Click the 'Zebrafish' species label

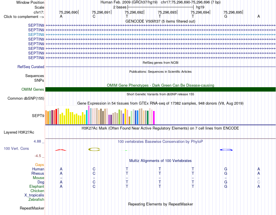click(x=36, y=200)
